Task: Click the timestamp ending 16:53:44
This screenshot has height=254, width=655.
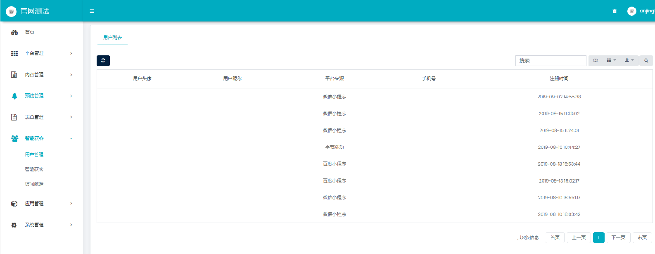Action: coord(559,164)
